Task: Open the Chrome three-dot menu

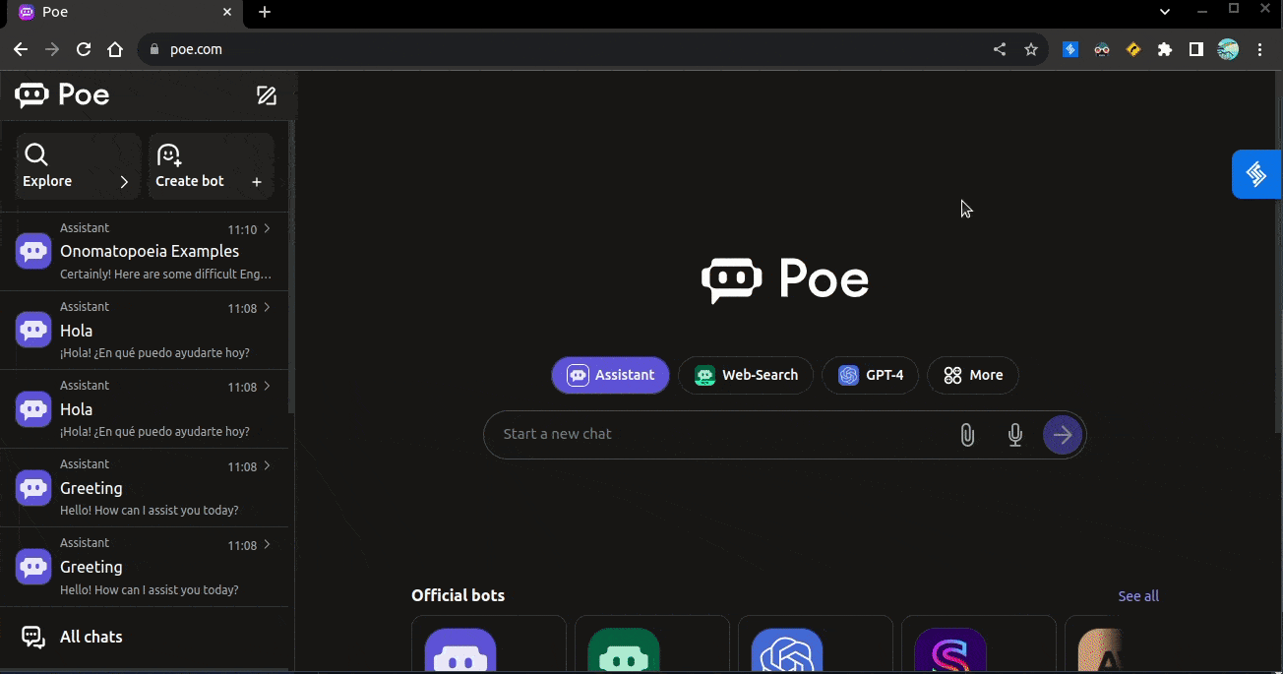Action: (x=1259, y=49)
